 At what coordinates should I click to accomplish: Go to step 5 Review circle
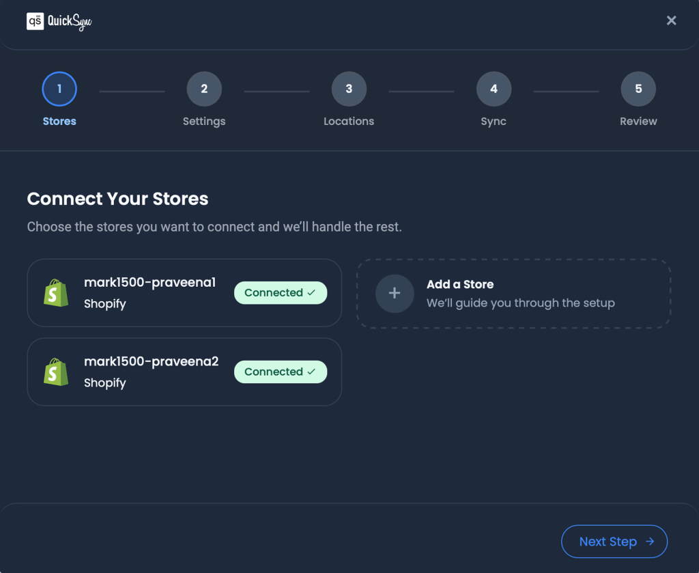[638, 88]
